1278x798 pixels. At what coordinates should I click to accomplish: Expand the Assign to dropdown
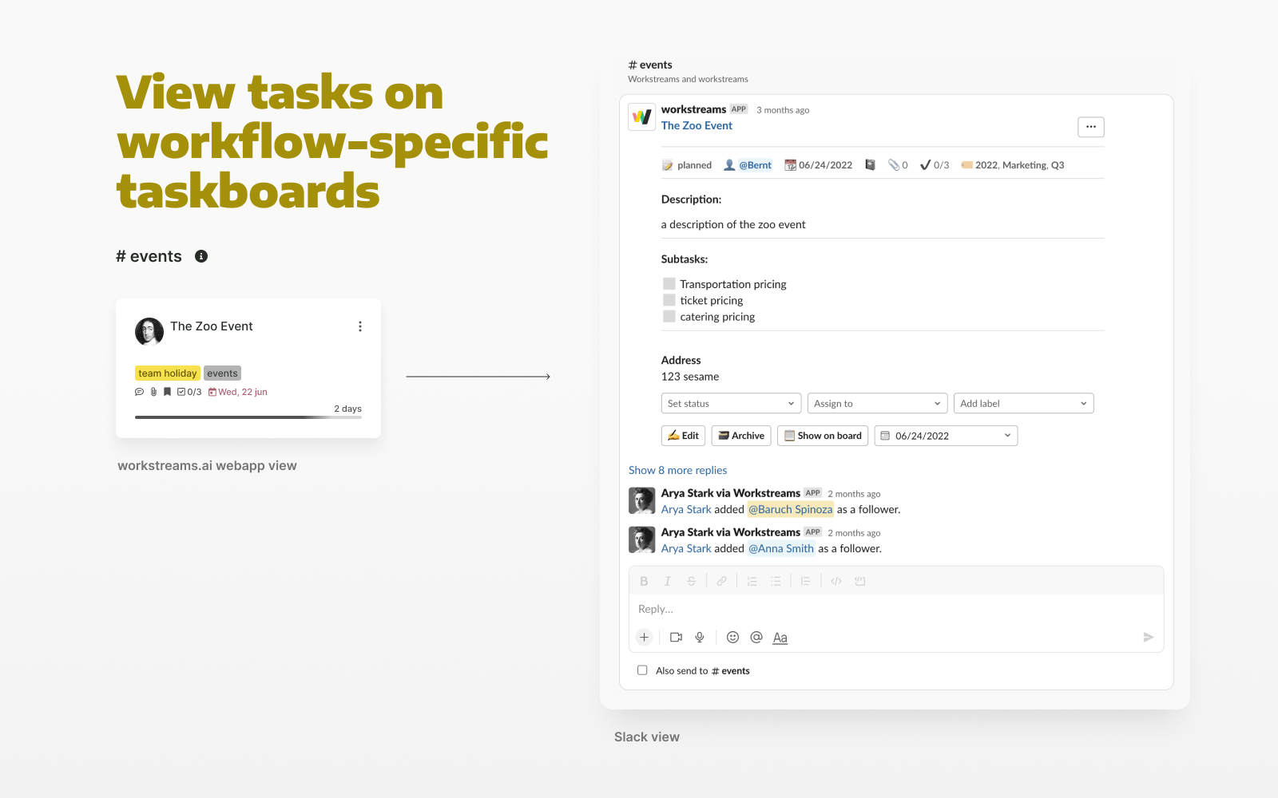point(876,404)
